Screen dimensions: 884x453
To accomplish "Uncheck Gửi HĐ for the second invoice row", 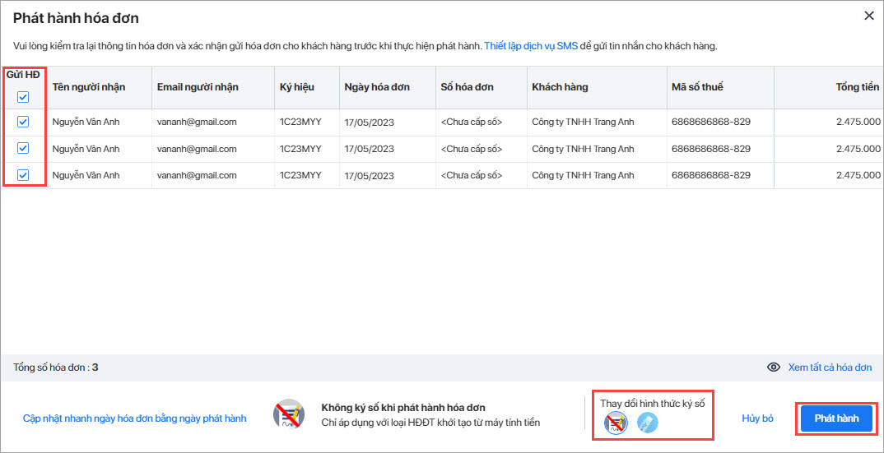I will point(23,148).
